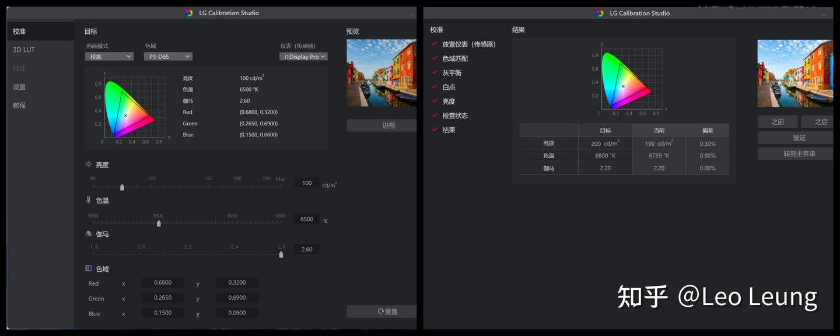Image resolution: width=840 pixels, height=336 pixels.
Task: Click the 亮度 slider handle
Action: pos(122,187)
